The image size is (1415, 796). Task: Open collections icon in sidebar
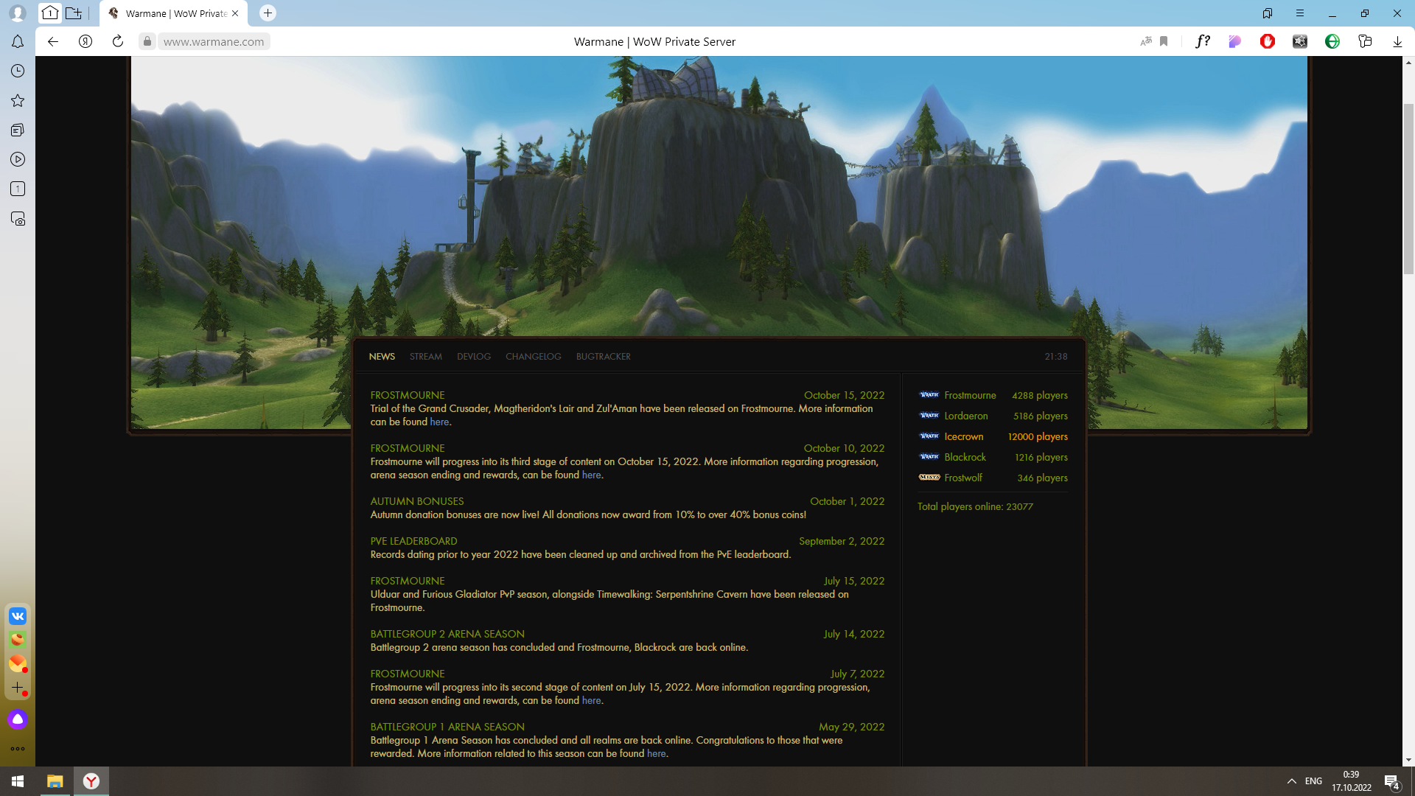pyautogui.click(x=18, y=130)
